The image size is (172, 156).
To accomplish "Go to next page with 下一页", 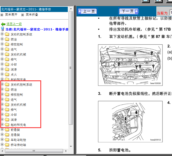I will click(129, 11).
